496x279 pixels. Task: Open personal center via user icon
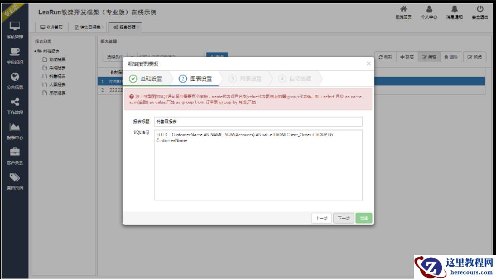(x=428, y=9)
